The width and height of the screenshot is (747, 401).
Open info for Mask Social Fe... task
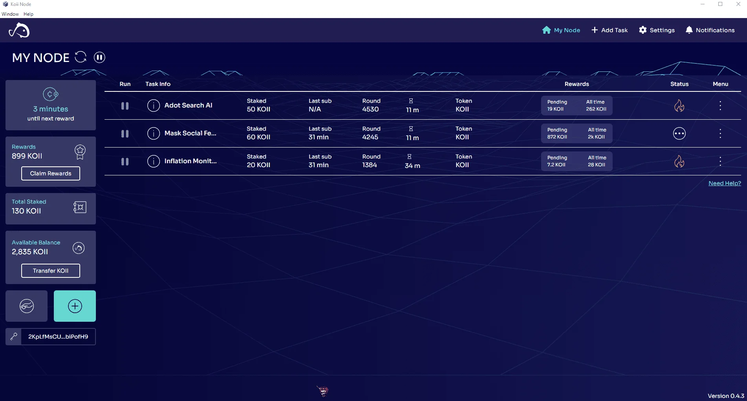(153, 133)
